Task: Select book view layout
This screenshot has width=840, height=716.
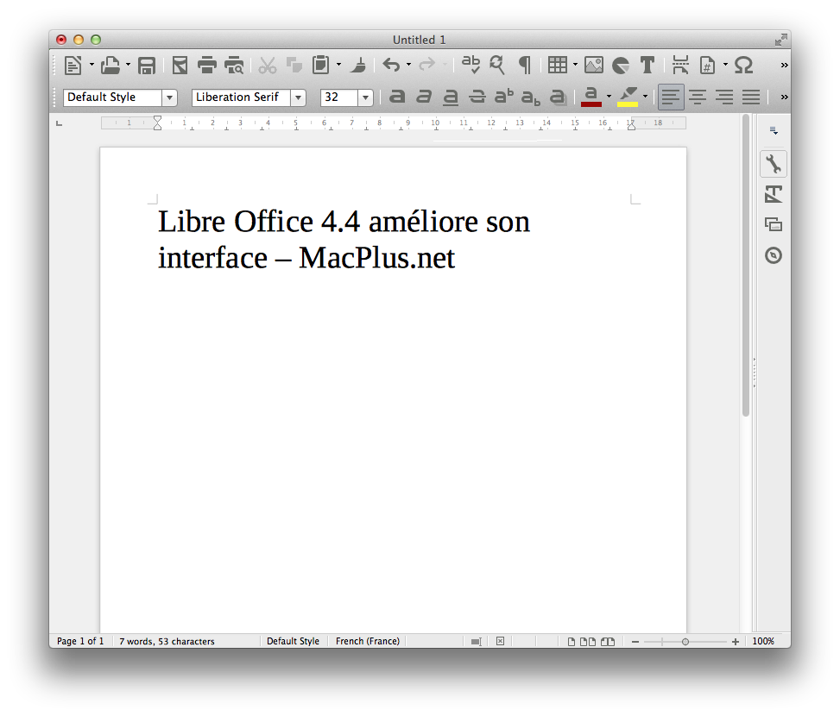Action: click(608, 642)
